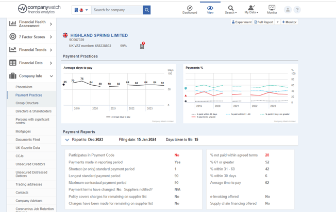The height and width of the screenshot is (212, 336).
Task: Click UK VAT number 658338893
Action: coord(90,46)
